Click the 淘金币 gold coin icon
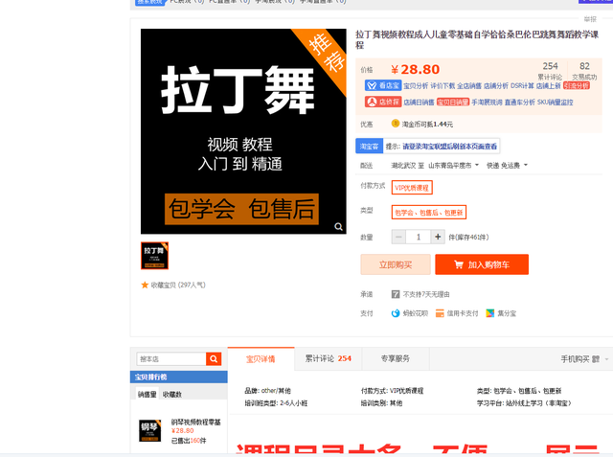This screenshot has width=613, height=457. [x=396, y=124]
